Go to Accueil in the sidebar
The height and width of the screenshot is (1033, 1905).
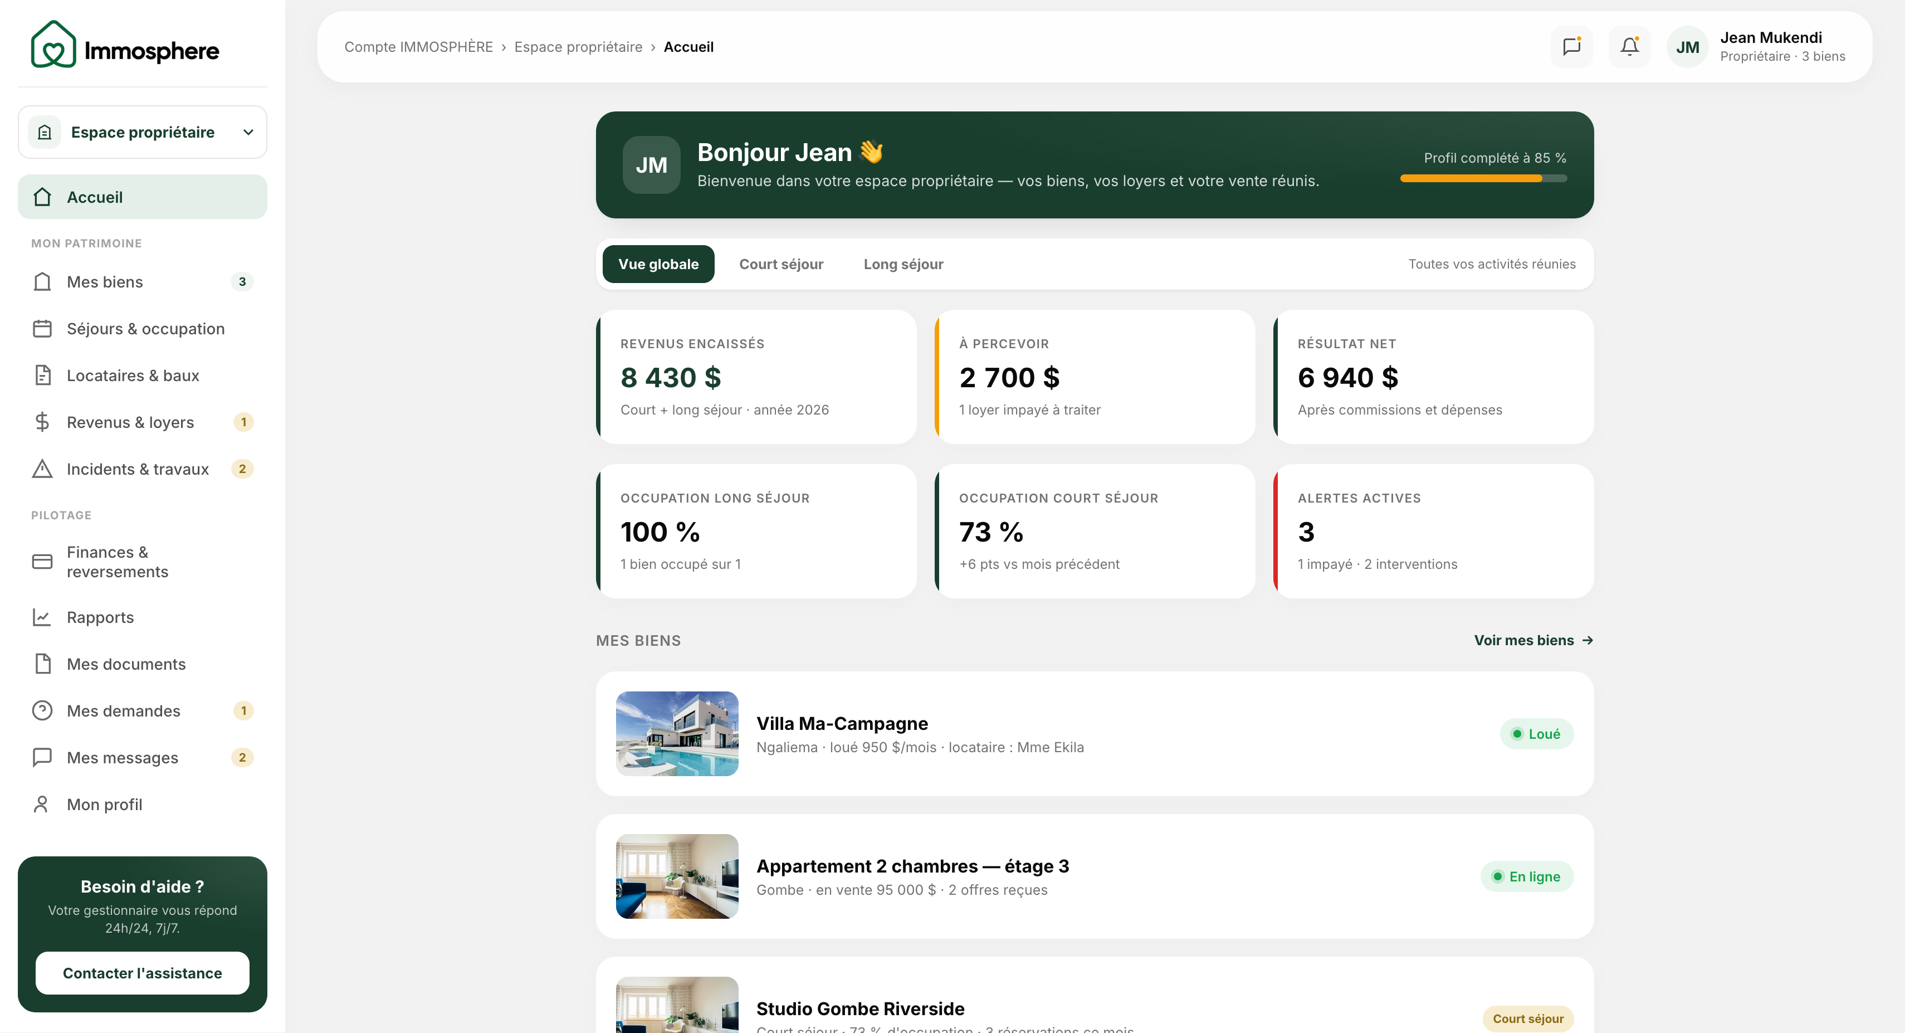(x=143, y=197)
